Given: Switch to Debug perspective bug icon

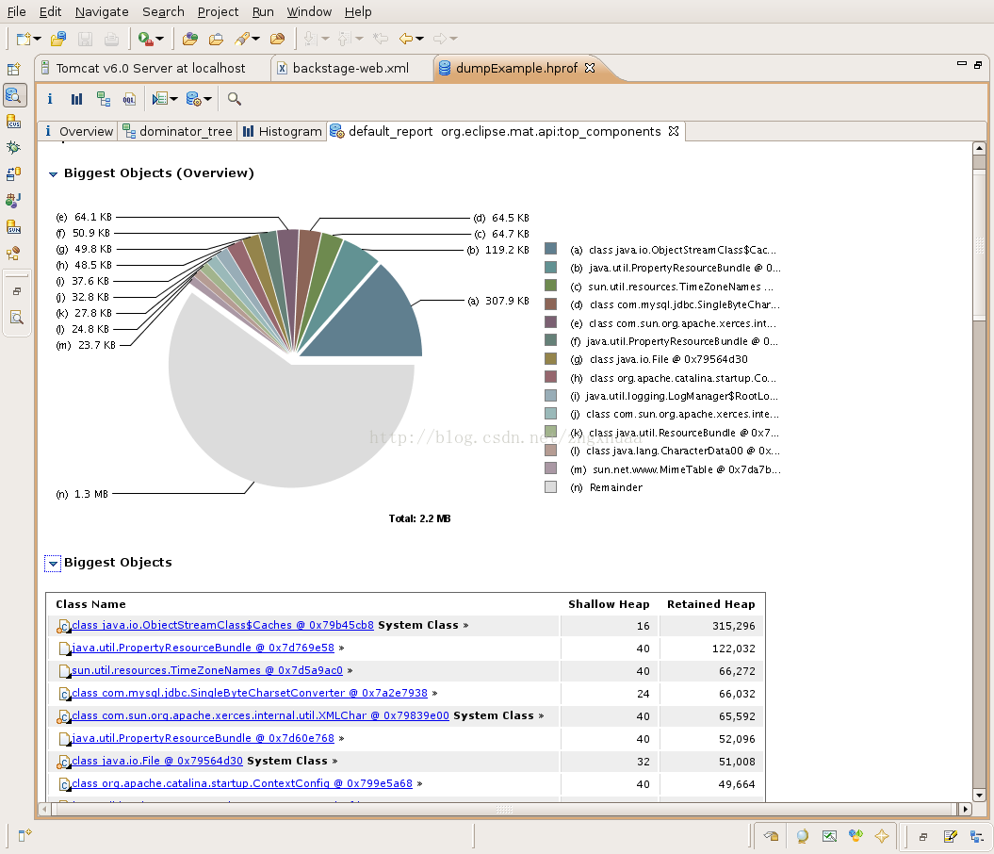Looking at the screenshot, I should click(14, 148).
